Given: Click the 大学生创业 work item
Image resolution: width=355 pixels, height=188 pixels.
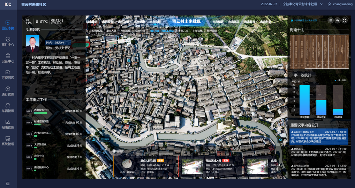Looking at the screenshot, I should 54,145.
